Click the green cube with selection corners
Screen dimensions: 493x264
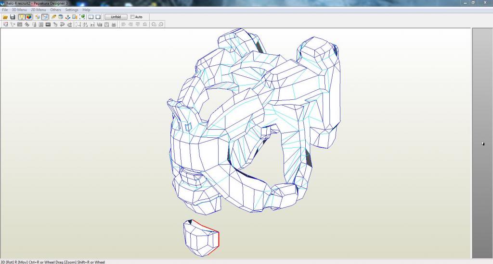coord(82,17)
